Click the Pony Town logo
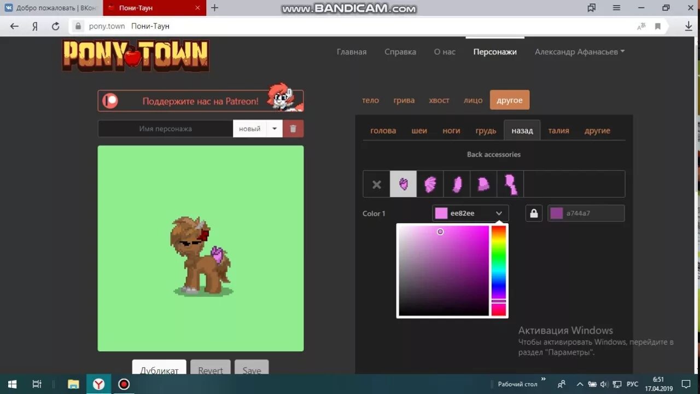The image size is (700, 394). pyautogui.click(x=136, y=55)
